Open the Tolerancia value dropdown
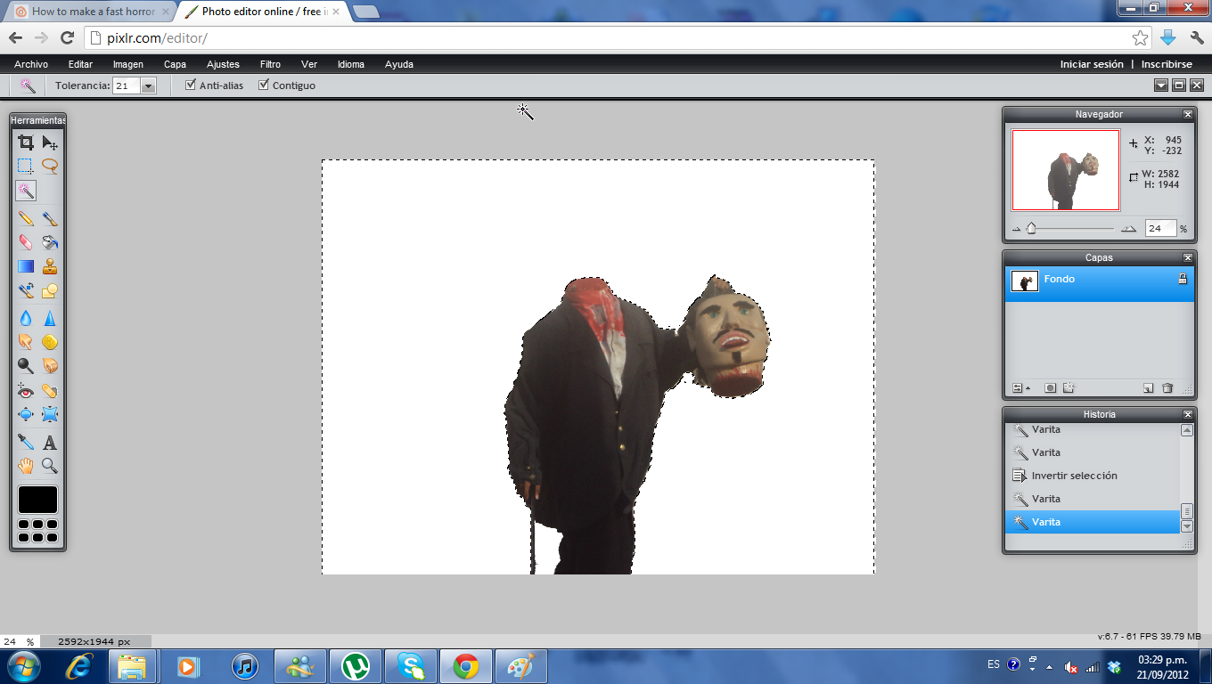Image resolution: width=1212 pixels, height=684 pixels. [x=149, y=85]
